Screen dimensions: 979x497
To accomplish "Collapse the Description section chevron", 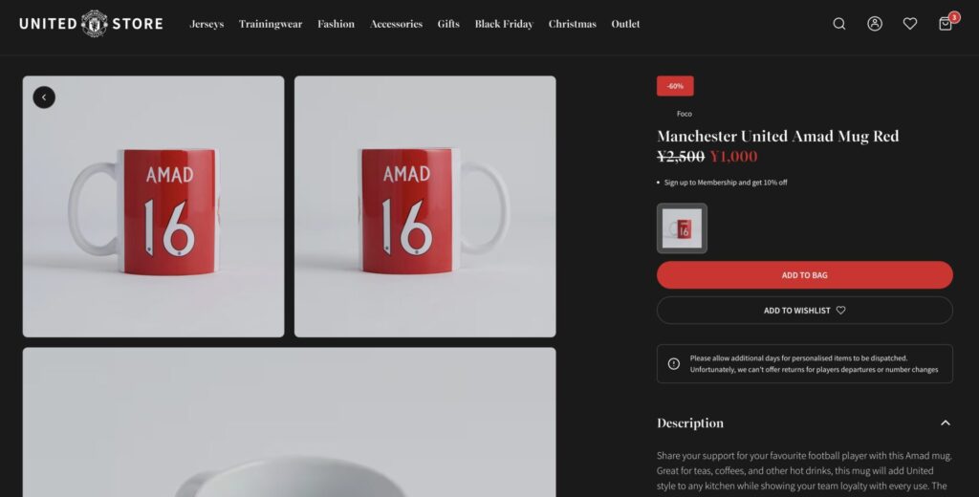I will (946, 422).
